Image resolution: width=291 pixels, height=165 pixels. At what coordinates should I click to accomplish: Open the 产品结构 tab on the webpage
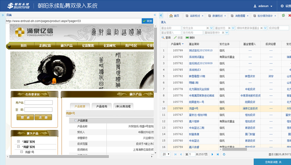[x=104, y=106]
